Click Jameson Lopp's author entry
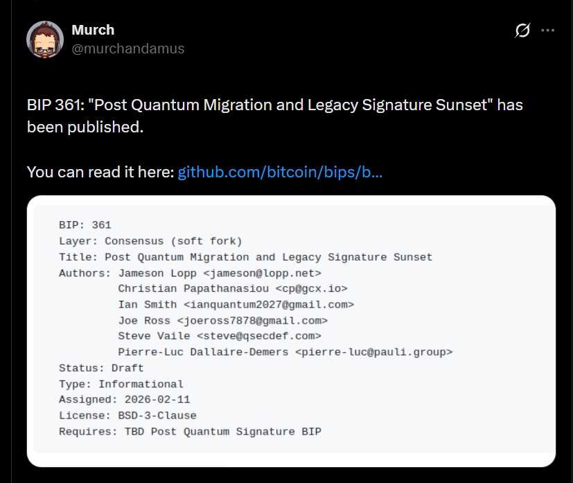The image size is (573, 483). [x=220, y=273]
